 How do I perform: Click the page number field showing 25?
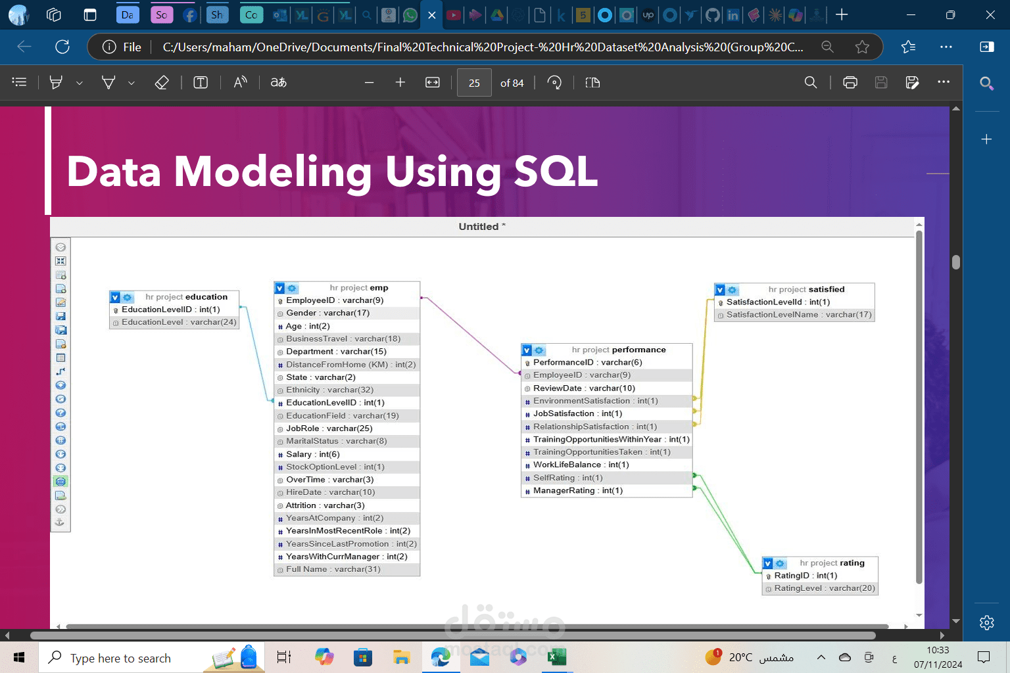pos(474,83)
